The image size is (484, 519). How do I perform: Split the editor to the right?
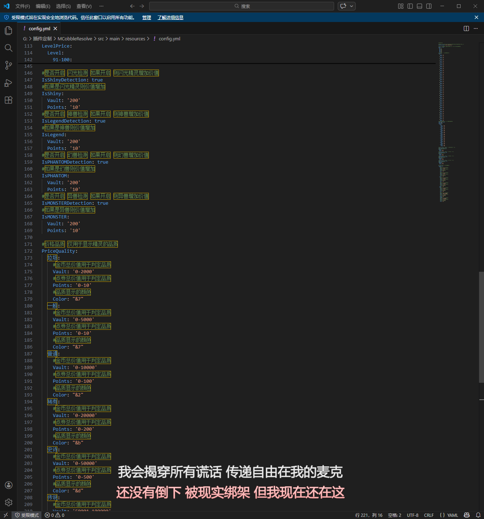466,28
